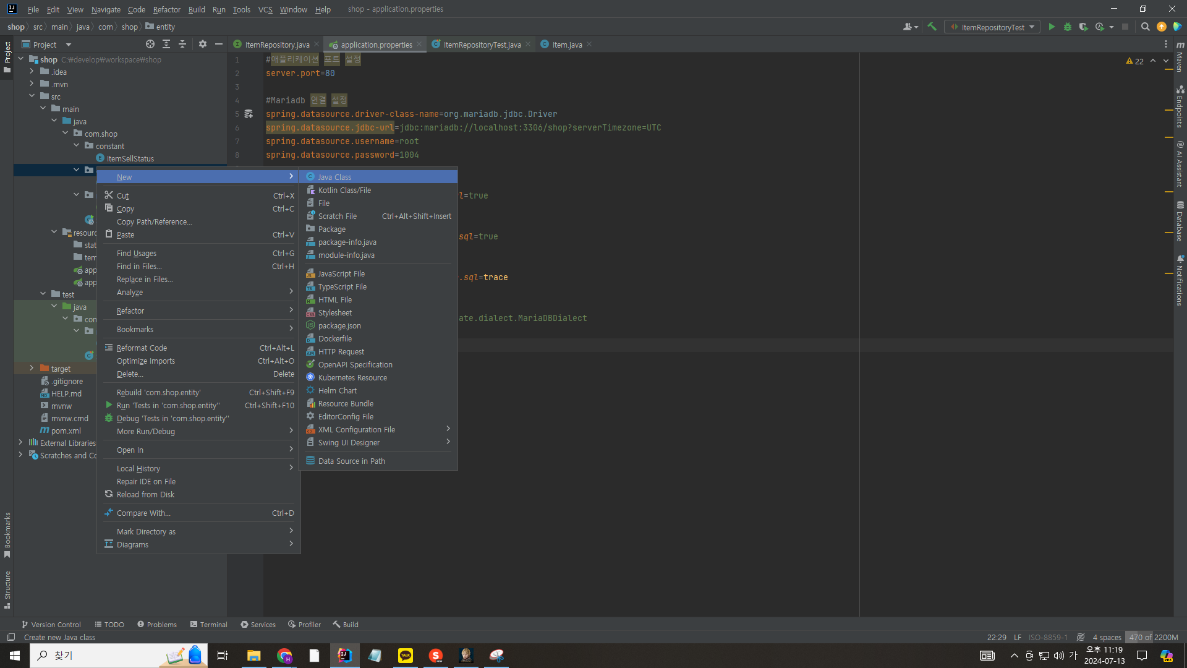This screenshot has height=668, width=1187.
Task: Click the memory indicator 470 of 2200M
Action: (x=1154, y=637)
